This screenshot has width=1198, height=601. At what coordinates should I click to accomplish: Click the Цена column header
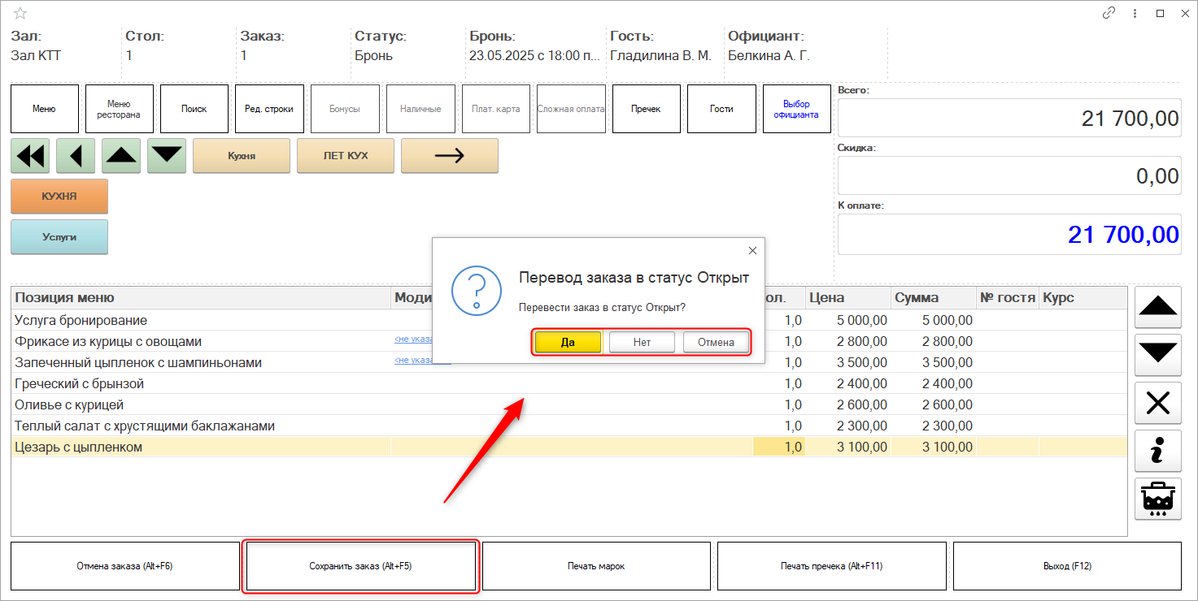click(848, 298)
